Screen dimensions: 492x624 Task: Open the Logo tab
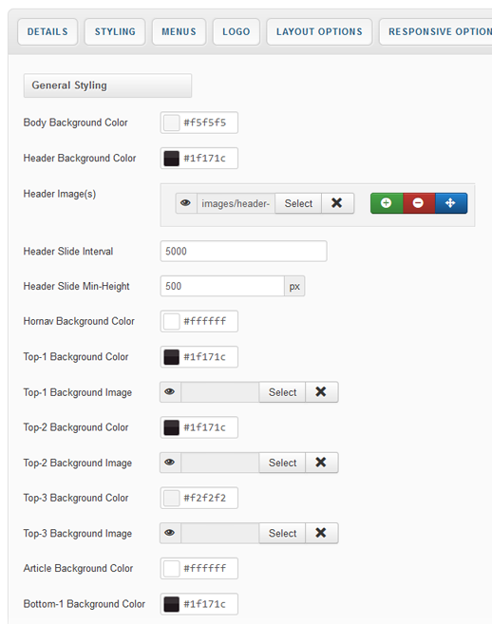click(237, 32)
